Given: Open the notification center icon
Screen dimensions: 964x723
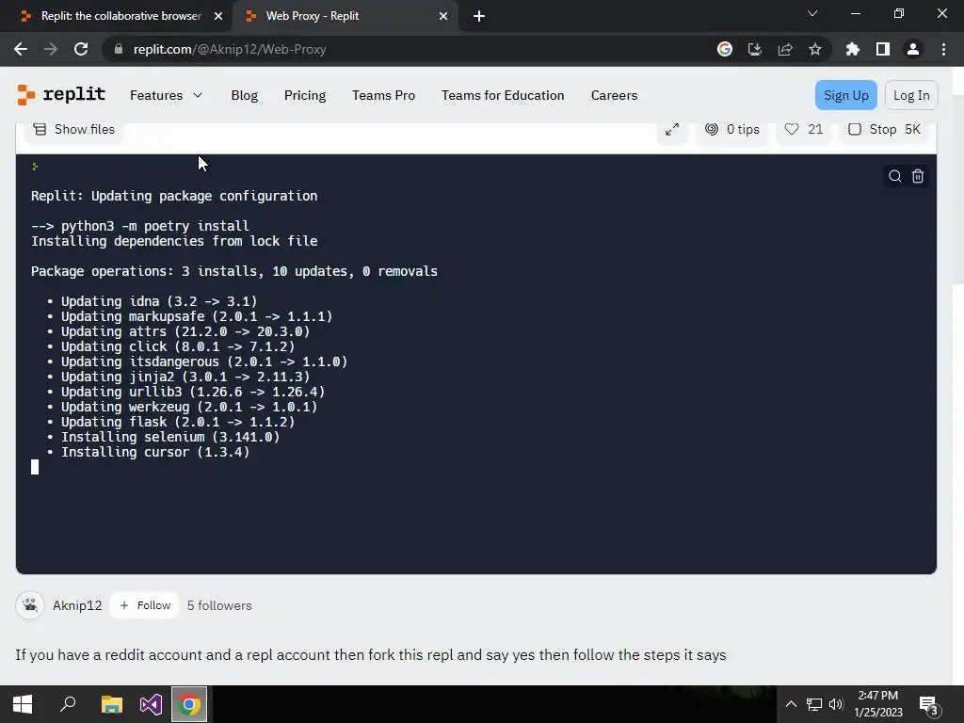Looking at the screenshot, I should (929, 705).
